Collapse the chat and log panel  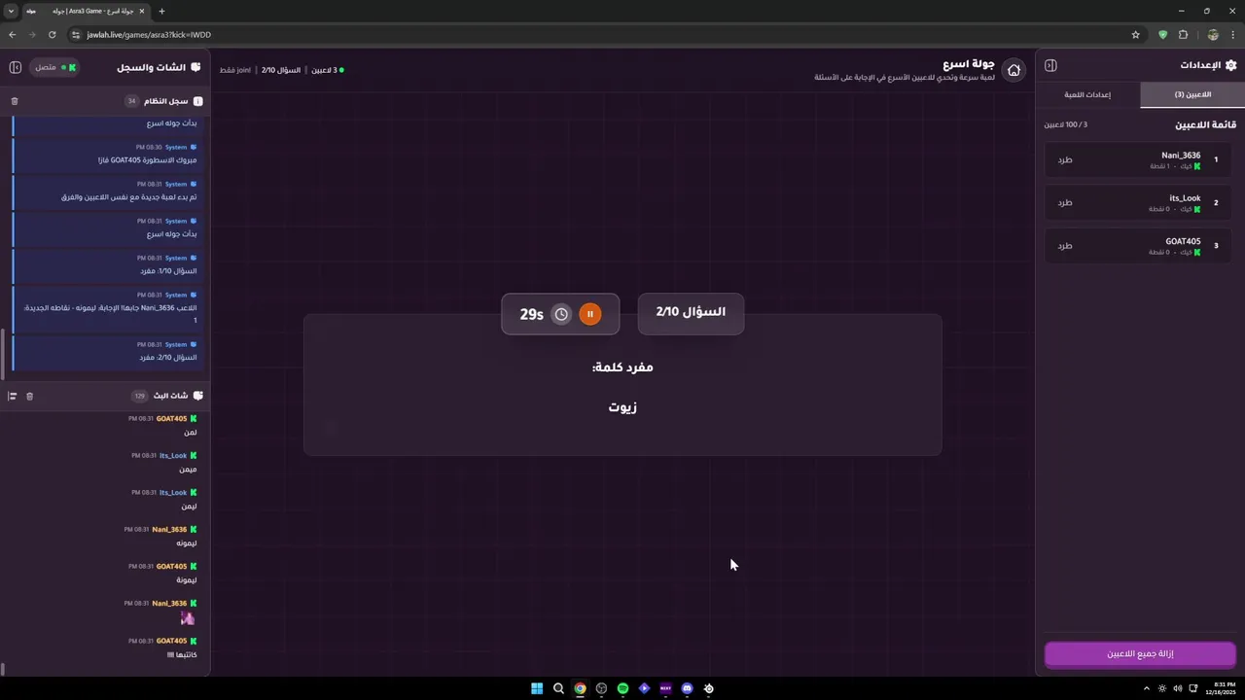15,67
